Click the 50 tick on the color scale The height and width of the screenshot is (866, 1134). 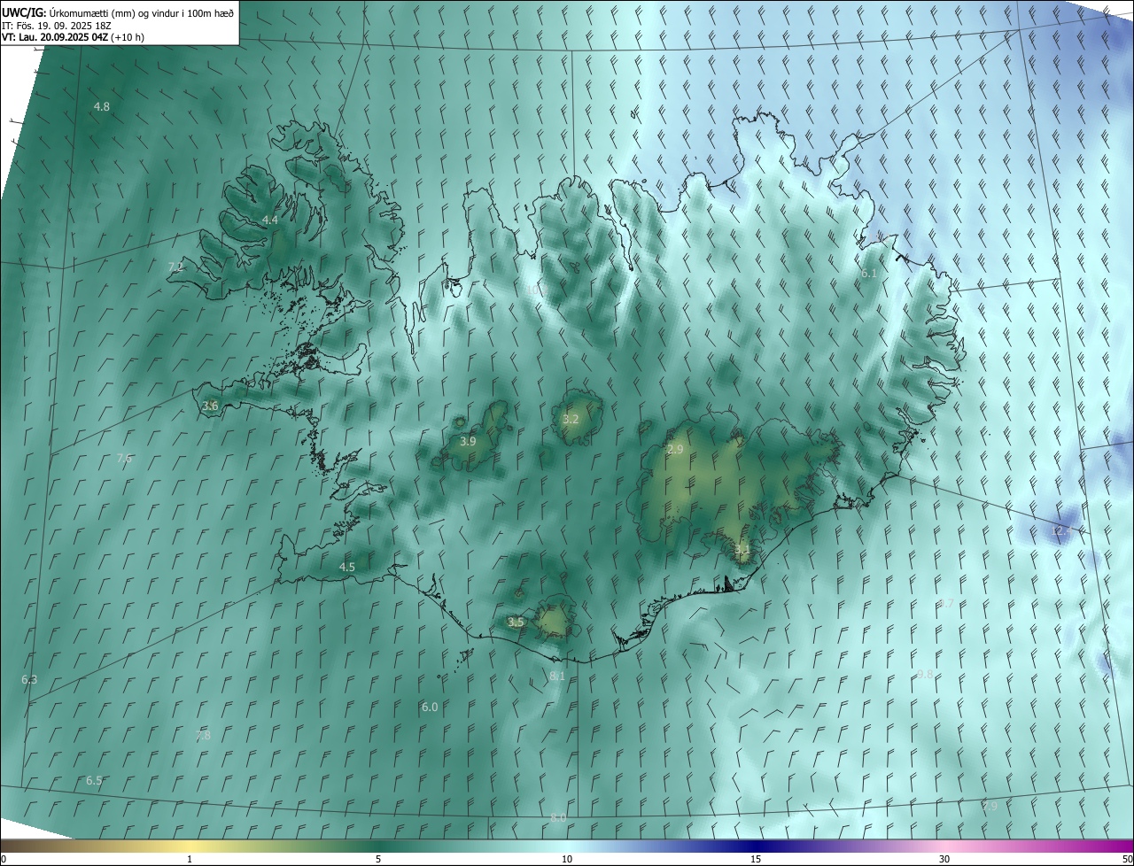1127,859
